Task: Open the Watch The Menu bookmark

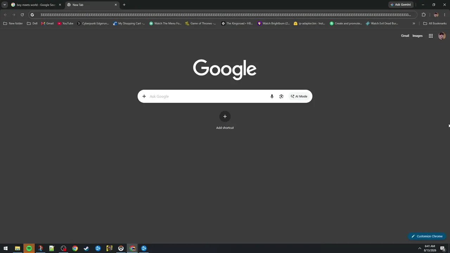Action: (165, 24)
